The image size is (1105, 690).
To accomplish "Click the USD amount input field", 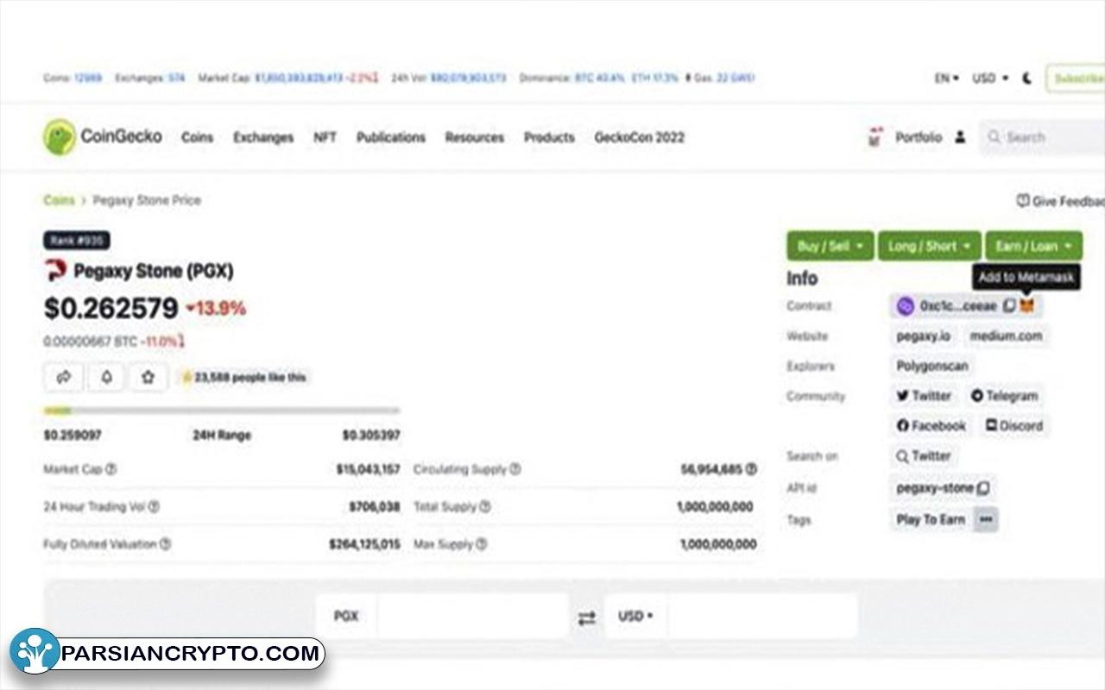I will click(x=763, y=617).
